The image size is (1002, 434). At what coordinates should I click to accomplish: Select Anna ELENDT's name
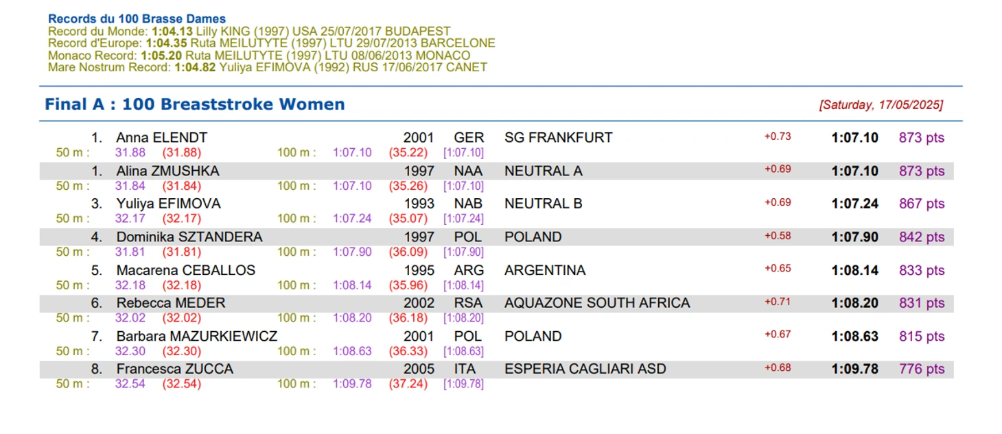click(161, 138)
